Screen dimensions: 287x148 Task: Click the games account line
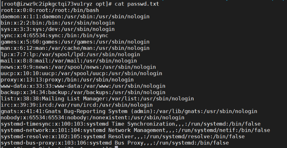tap(75, 42)
